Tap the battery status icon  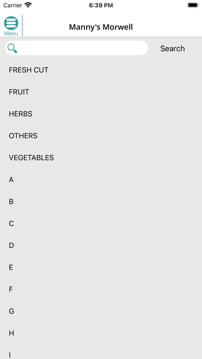point(193,5)
